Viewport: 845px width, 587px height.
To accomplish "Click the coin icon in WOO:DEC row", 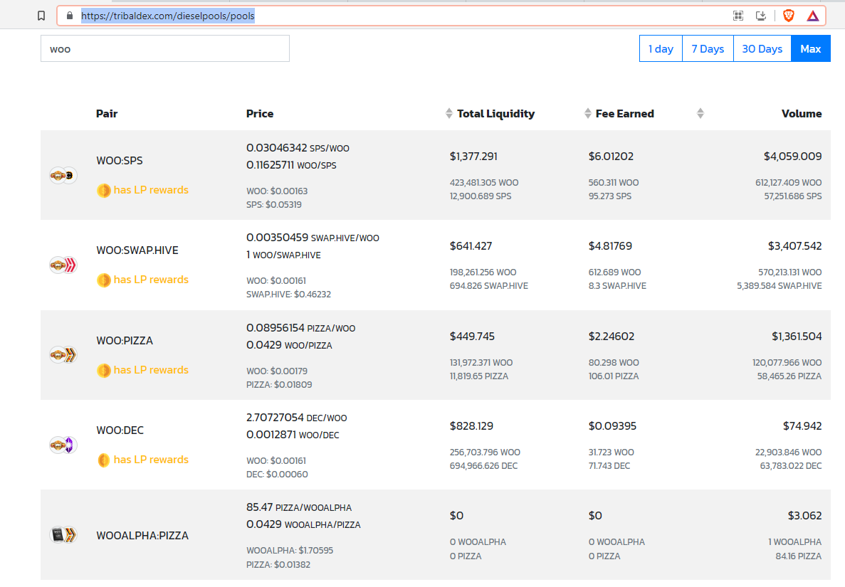I will click(103, 460).
